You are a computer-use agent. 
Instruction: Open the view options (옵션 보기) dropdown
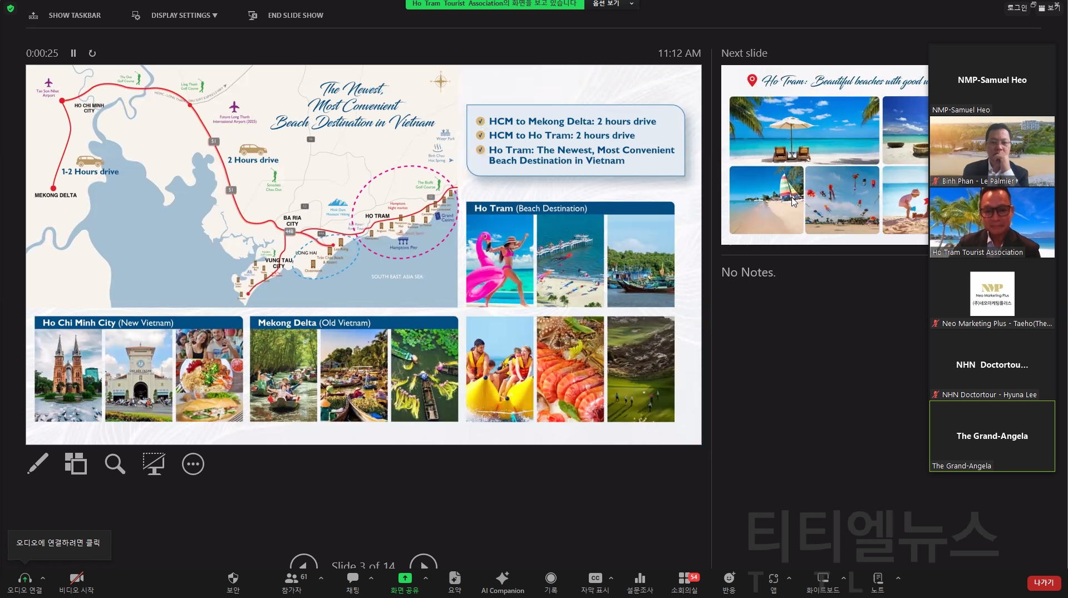(612, 4)
